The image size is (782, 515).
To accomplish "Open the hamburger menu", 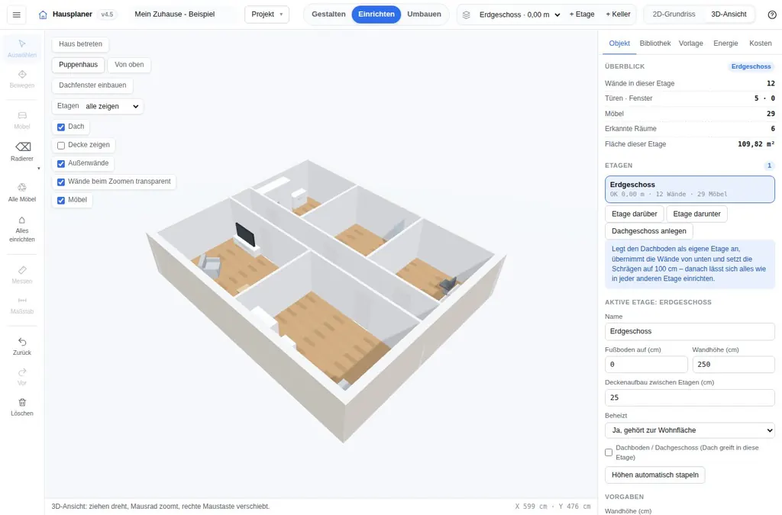I will (x=17, y=14).
